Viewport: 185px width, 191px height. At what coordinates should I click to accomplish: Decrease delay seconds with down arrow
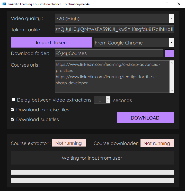tap(108, 102)
